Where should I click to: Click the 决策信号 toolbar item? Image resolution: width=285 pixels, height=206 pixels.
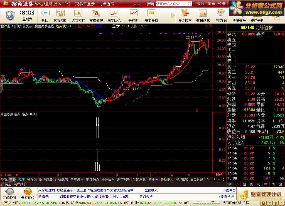[x=239, y=20]
